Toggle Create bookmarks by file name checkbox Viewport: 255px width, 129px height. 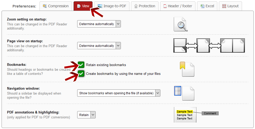81,74
